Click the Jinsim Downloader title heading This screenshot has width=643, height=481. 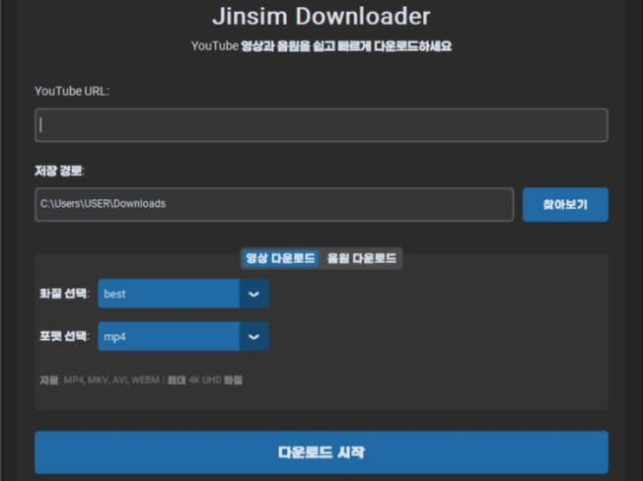coord(321,17)
